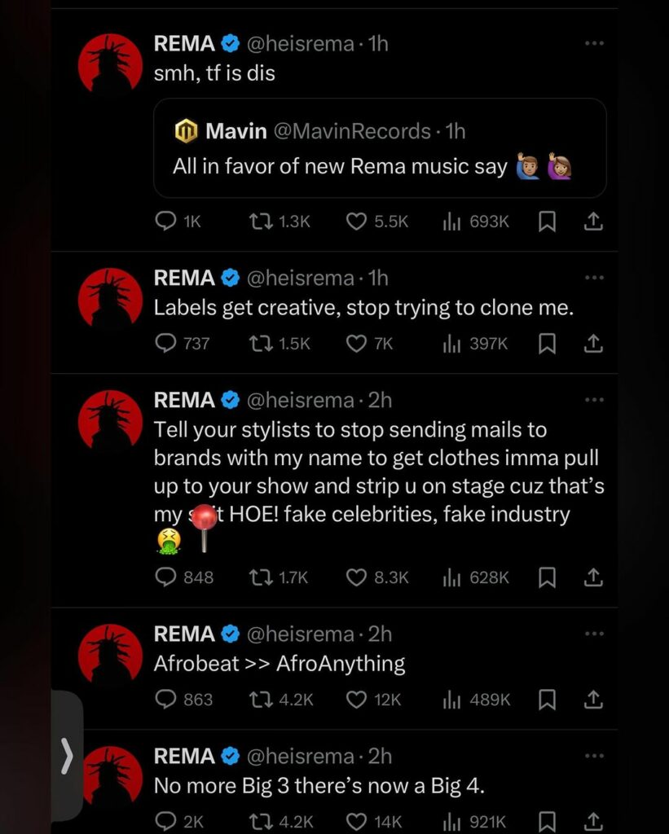Click the reply icon showing 2K replies
This screenshot has width=669, height=834.
pyautogui.click(x=165, y=820)
